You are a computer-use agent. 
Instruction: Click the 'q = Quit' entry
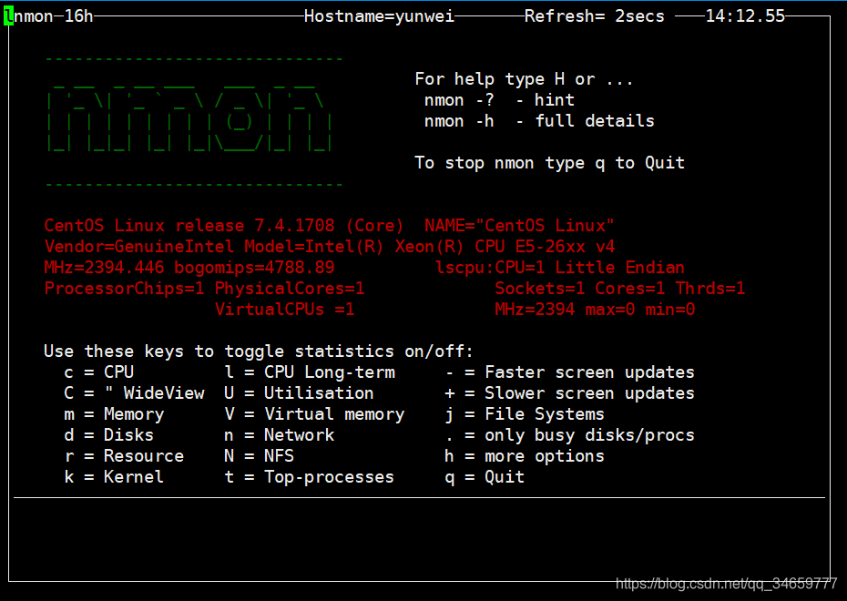tap(485, 477)
